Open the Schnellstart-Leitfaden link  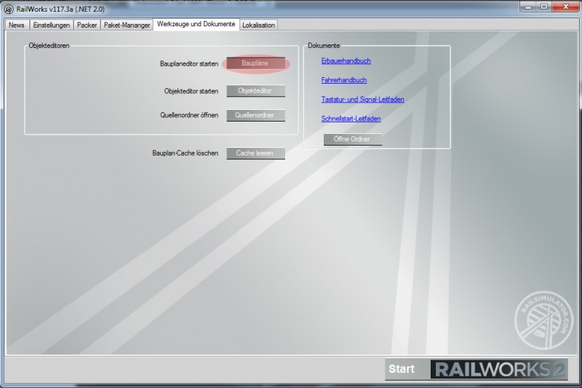click(x=351, y=119)
